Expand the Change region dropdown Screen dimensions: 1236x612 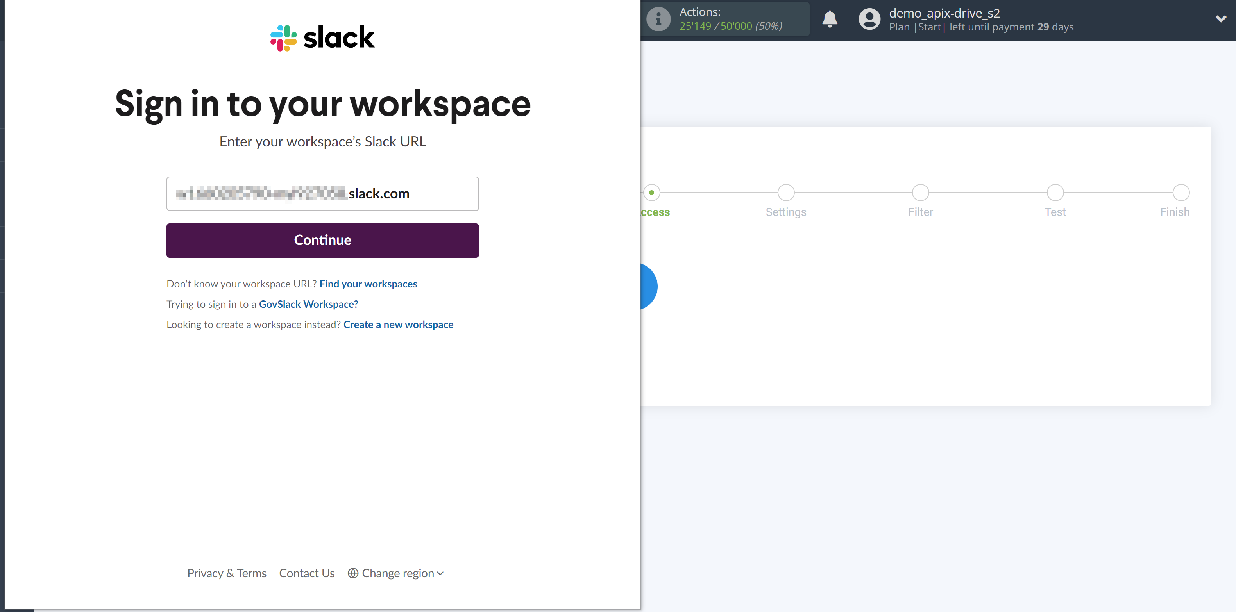pyautogui.click(x=397, y=573)
